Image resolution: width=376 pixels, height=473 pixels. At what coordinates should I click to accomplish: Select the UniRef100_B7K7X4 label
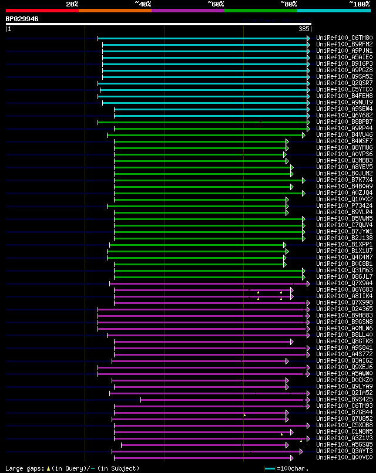click(x=344, y=180)
